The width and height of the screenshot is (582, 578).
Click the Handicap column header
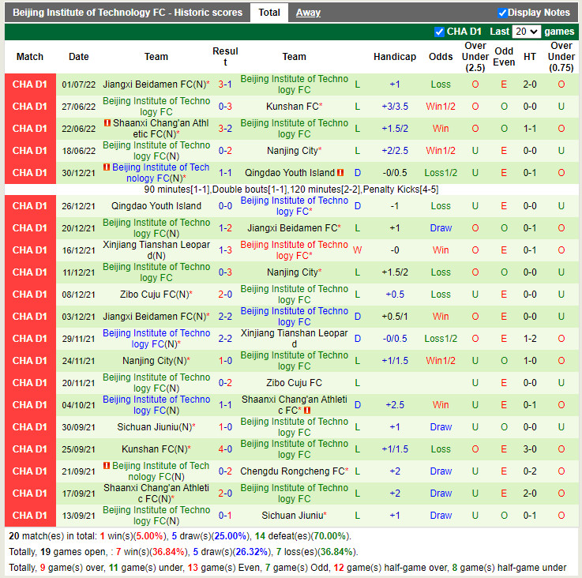tap(395, 57)
